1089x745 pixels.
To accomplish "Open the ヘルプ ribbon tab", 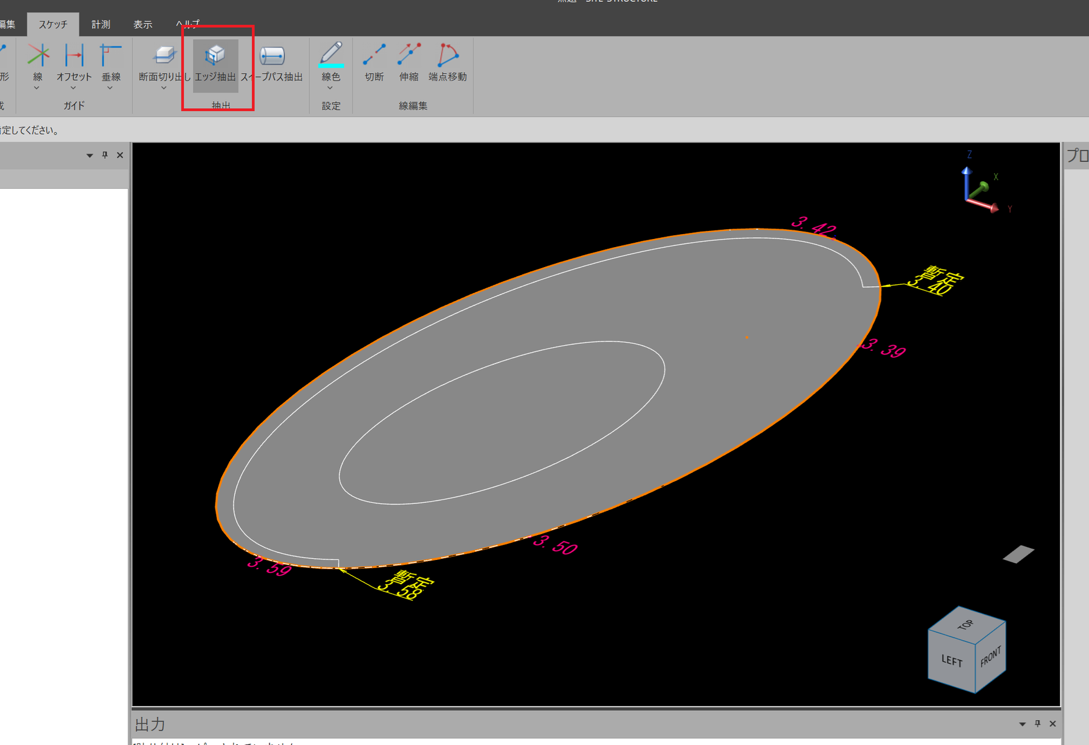I will tap(188, 24).
